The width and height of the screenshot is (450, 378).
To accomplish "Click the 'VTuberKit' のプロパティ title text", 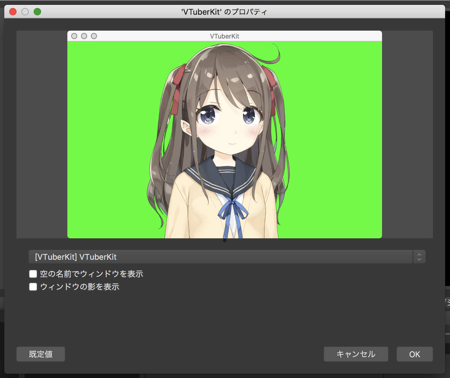I will point(224,12).
